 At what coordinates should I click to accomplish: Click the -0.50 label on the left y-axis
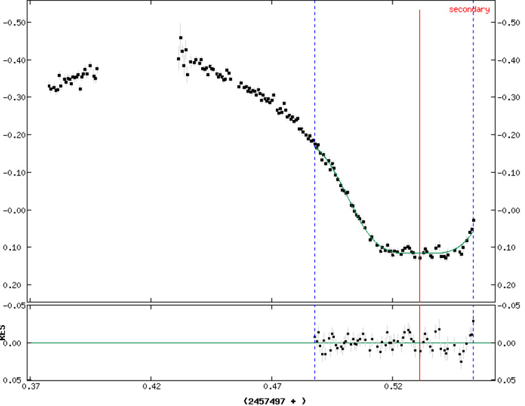click(14, 23)
